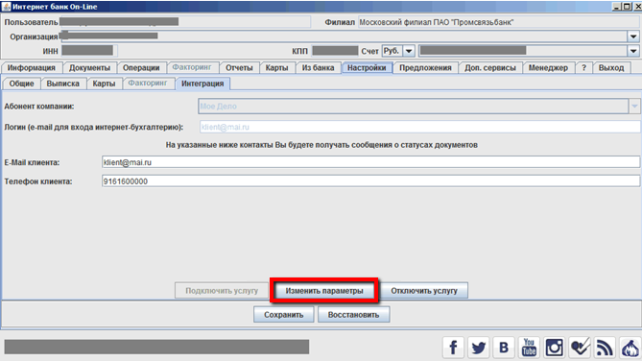Click the Сохранить button
Screen dimensions: 642x361
(x=284, y=315)
